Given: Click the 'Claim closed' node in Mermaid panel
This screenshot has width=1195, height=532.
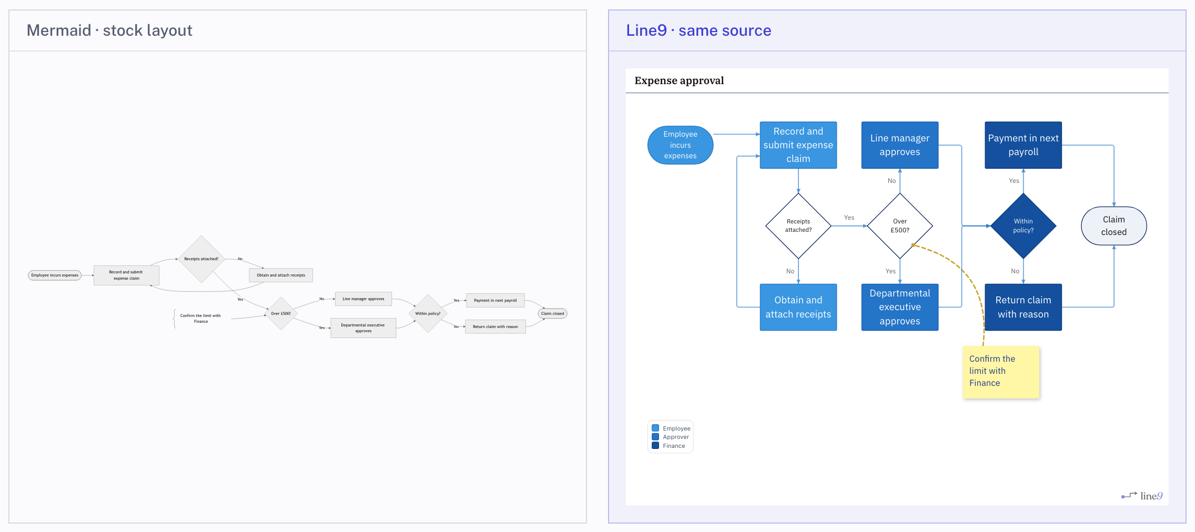Looking at the screenshot, I should [552, 313].
